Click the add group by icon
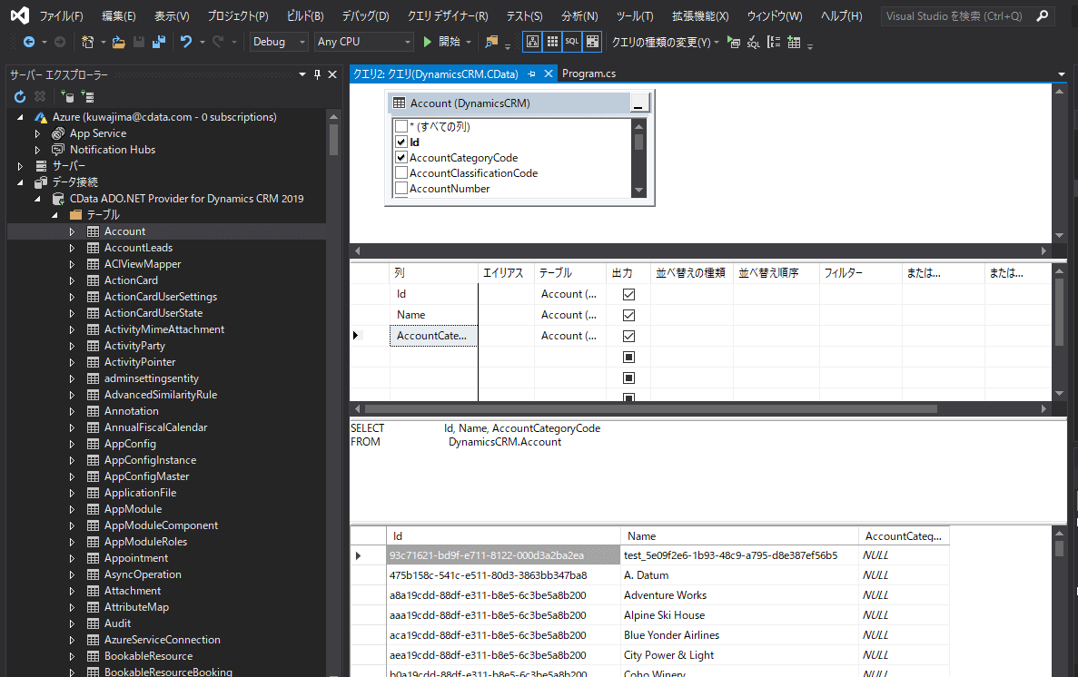Screen dimensions: 1078x677 774,42
